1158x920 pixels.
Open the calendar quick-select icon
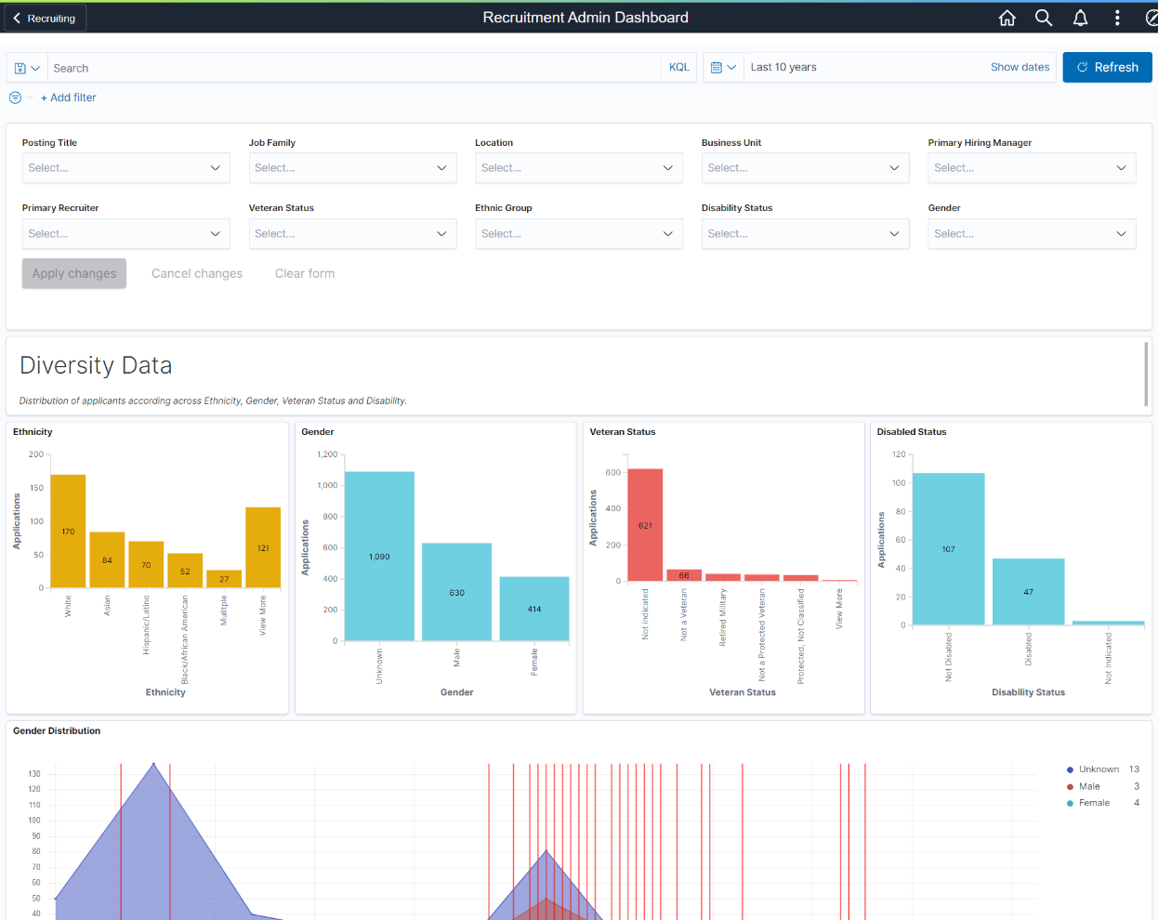[717, 67]
